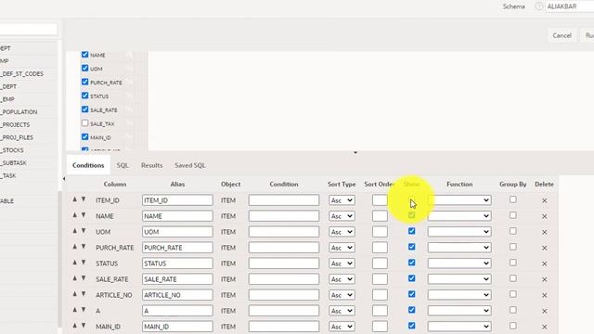Move UOM row up with arrow

click(74, 231)
